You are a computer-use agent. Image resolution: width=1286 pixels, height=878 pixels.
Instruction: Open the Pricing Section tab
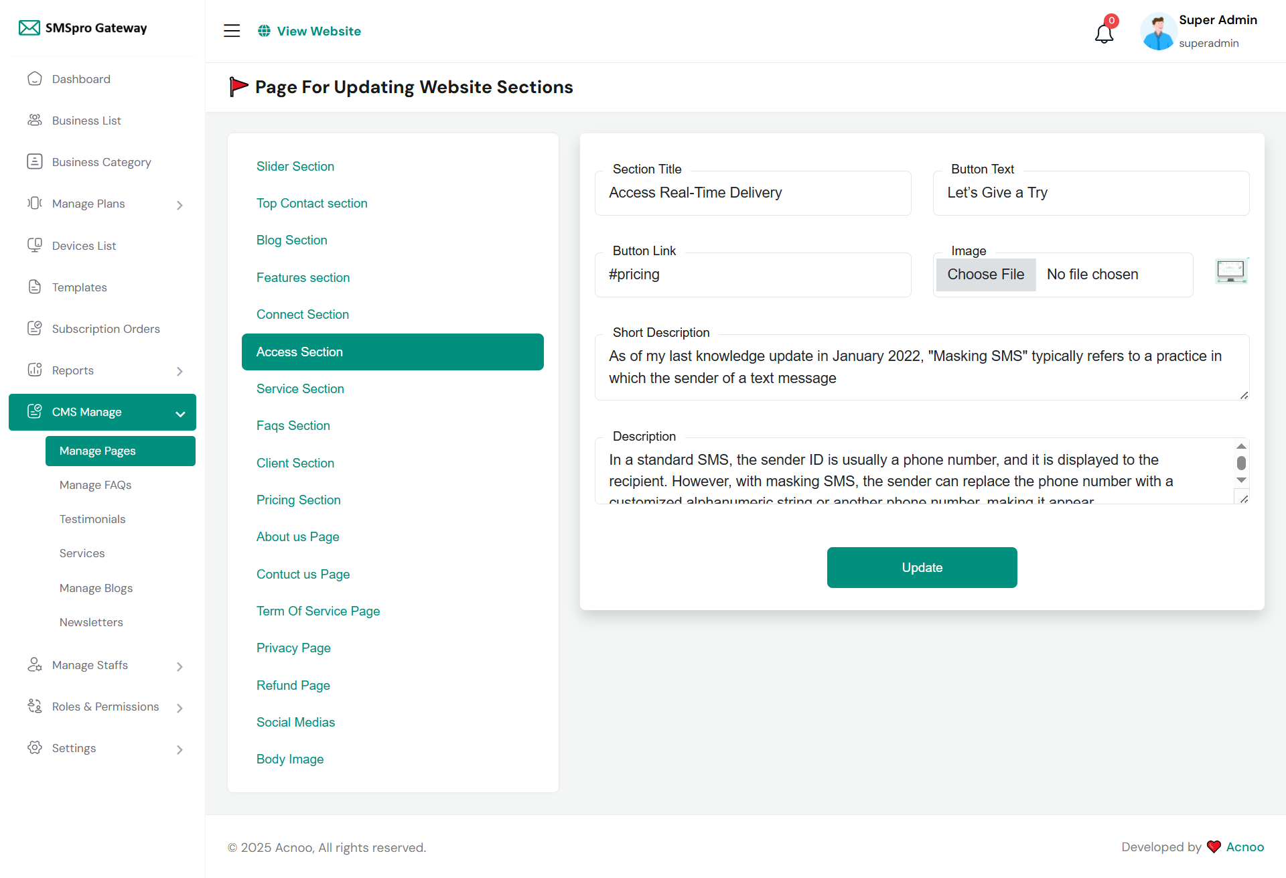298,500
